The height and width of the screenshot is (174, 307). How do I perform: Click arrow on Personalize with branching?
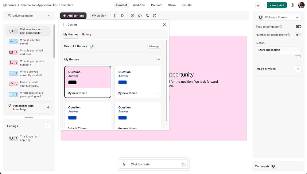click(x=48, y=108)
